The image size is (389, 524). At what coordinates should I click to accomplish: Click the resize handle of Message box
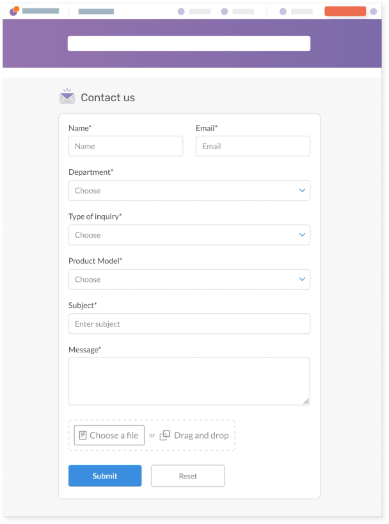click(306, 401)
